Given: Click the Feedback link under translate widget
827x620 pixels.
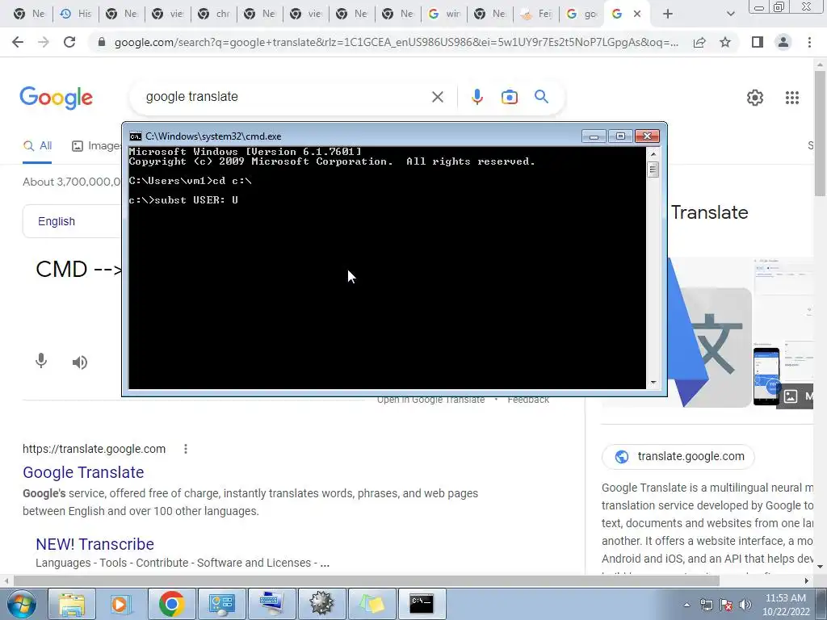Looking at the screenshot, I should point(528,400).
